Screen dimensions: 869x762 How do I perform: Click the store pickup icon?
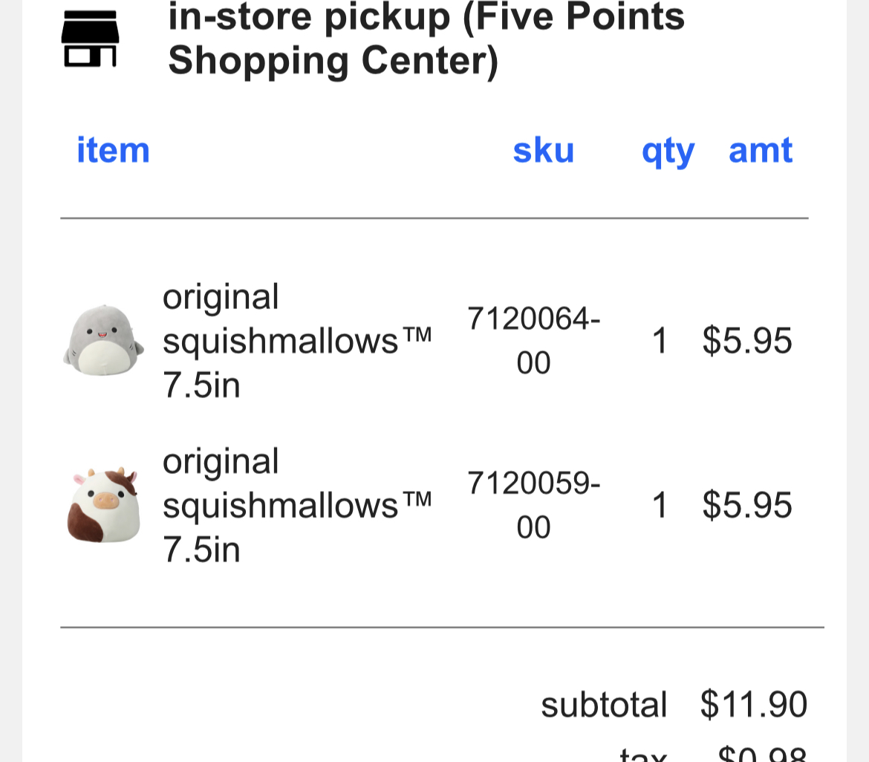pyautogui.click(x=89, y=39)
